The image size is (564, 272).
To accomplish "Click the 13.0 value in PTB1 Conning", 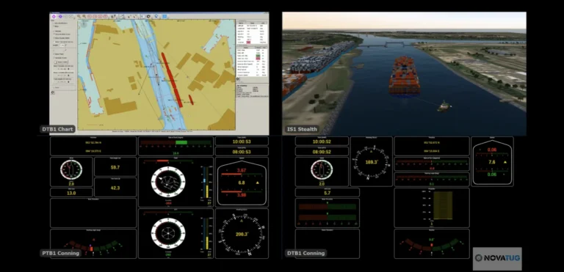I will coord(71,193).
